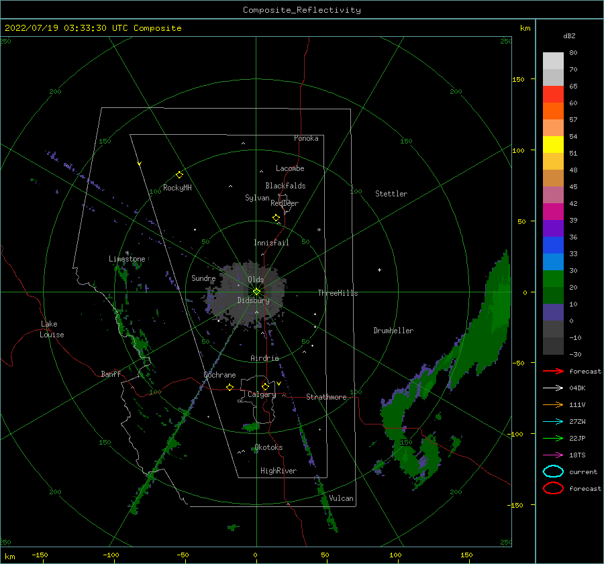The width and height of the screenshot is (604, 564).
Task: Click the red forecast arrow in legend
Action: pyautogui.click(x=553, y=371)
